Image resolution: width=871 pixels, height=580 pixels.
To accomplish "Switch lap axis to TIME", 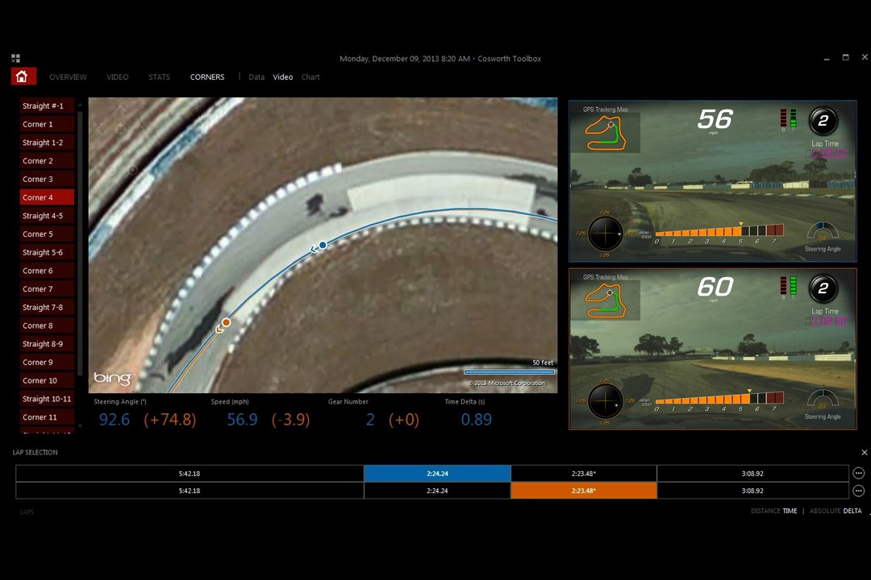I will tap(790, 511).
